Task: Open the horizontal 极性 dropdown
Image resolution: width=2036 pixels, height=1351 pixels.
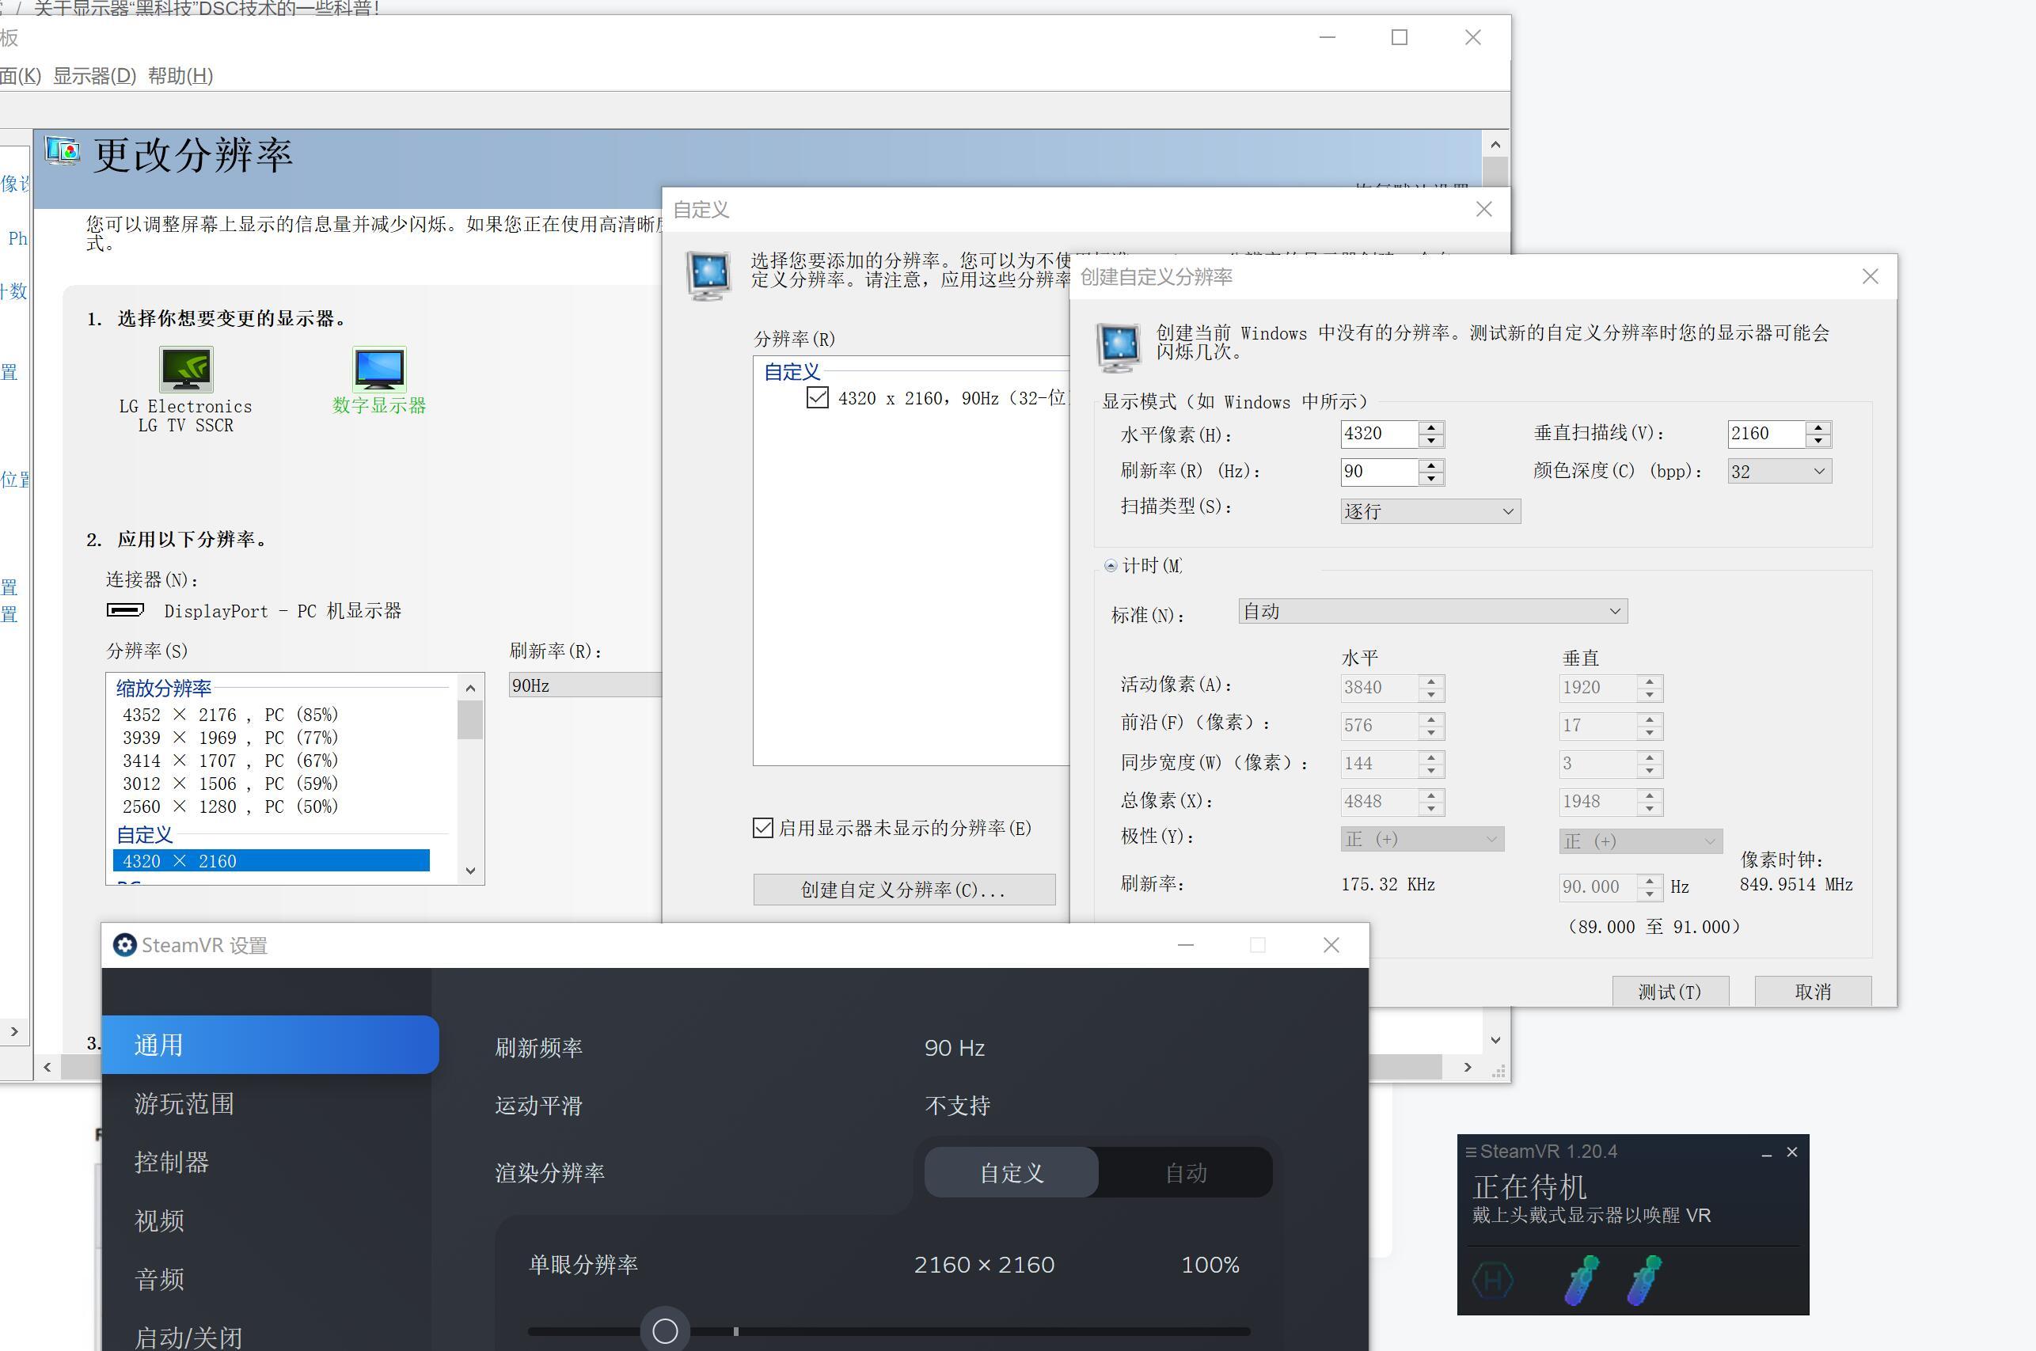Action: pyautogui.click(x=1422, y=839)
